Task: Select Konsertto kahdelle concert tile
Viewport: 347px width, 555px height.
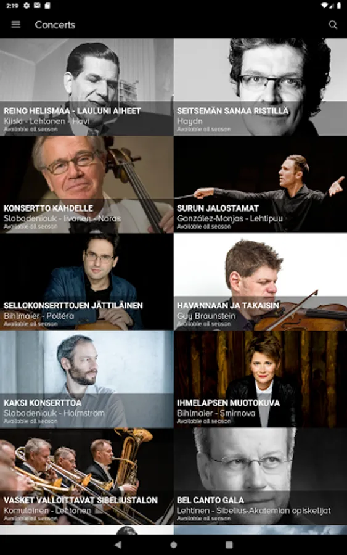Action: point(87,184)
